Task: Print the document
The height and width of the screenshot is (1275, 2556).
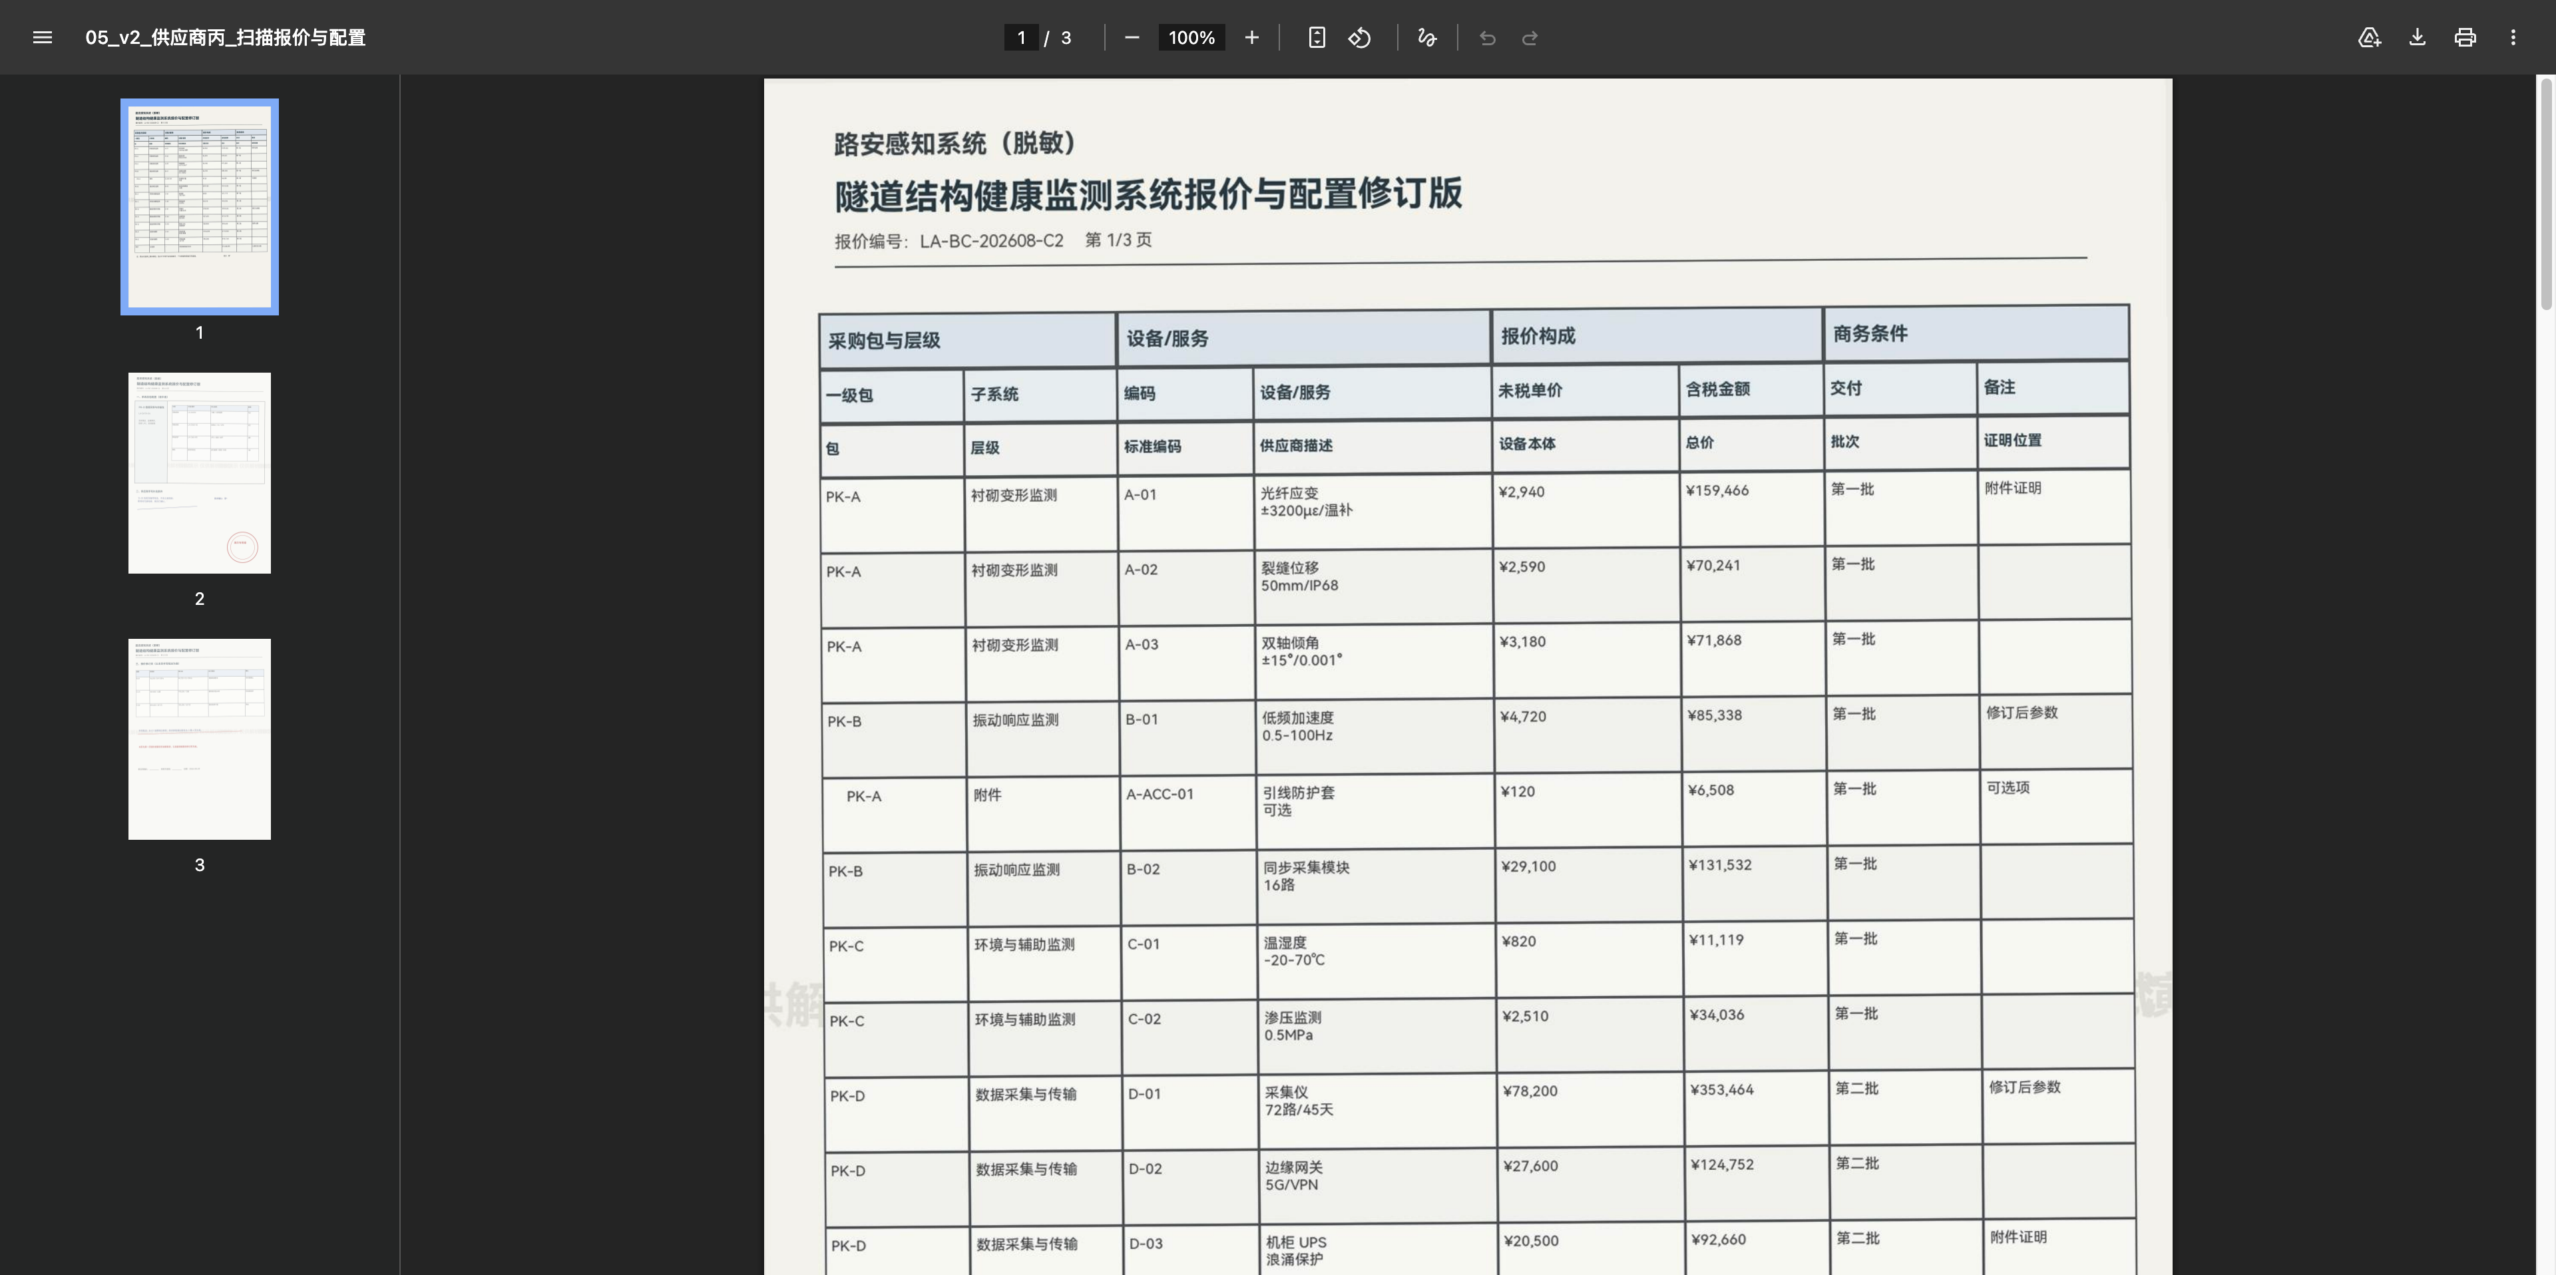Action: (x=2465, y=38)
